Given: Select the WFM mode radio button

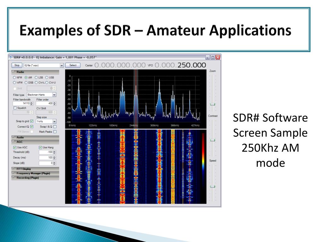Looking at the screenshot, I should (14, 83).
